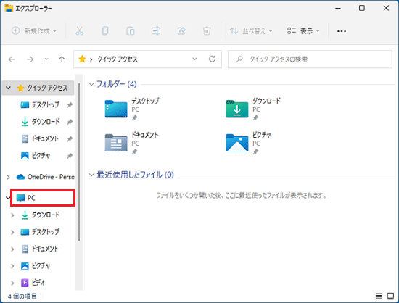Switch to large icons view in status bar
The height and width of the screenshot is (303, 399).
coord(390,296)
